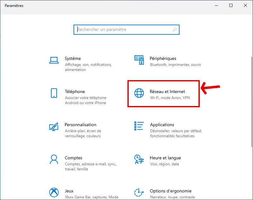Open Heure et langue title
The height and width of the screenshot is (200, 253).
165,158
